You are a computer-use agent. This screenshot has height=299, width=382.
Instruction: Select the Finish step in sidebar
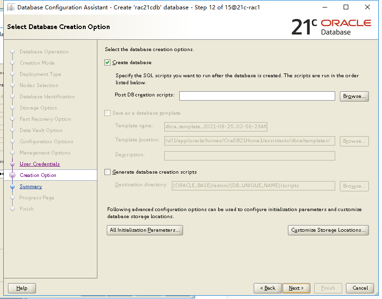click(x=27, y=209)
